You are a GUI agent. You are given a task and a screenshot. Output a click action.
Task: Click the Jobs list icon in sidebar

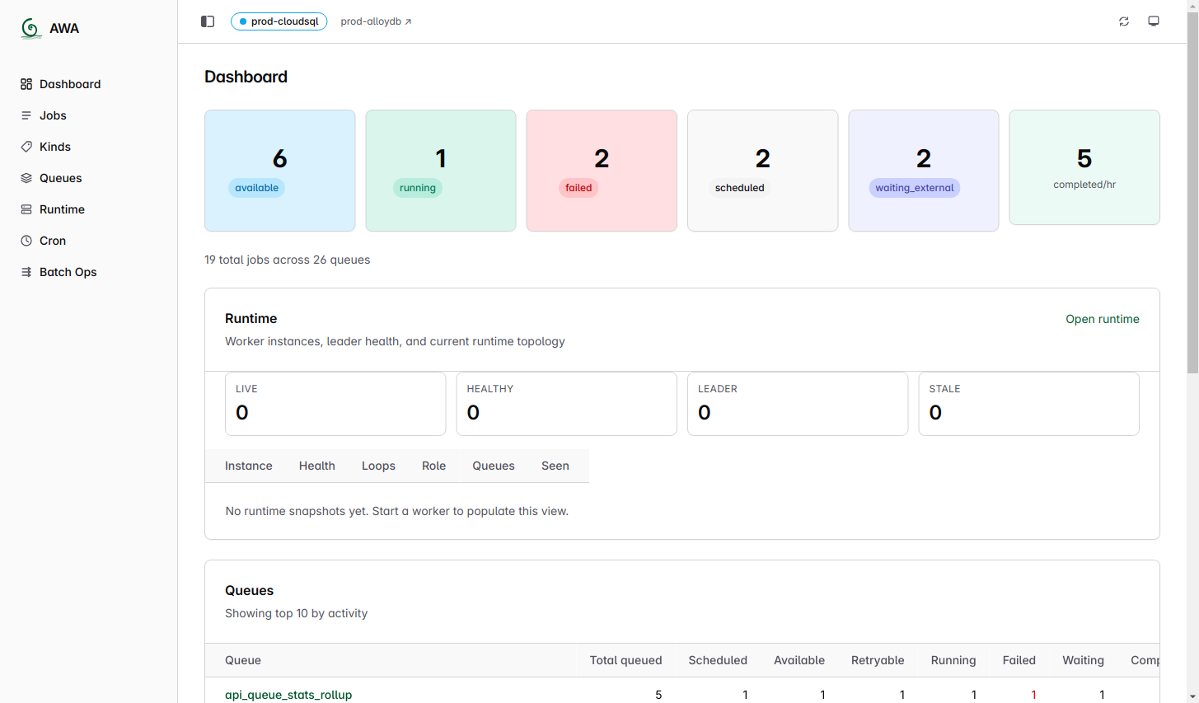26,115
